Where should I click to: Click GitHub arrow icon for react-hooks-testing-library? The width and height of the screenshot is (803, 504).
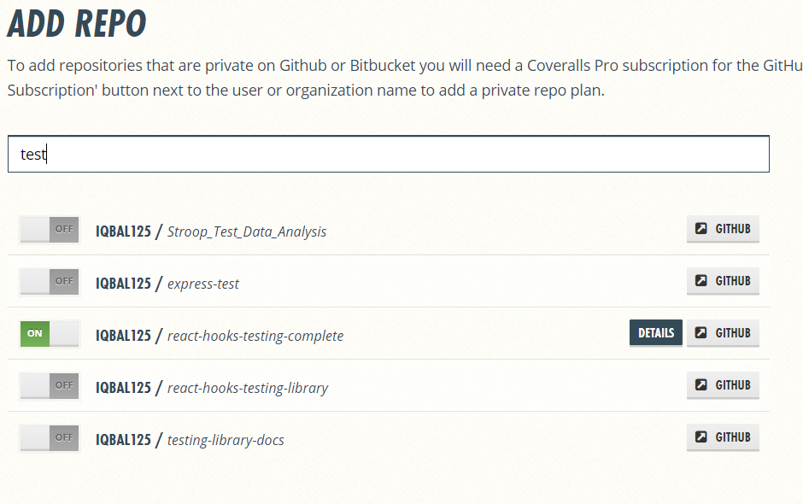point(700,384)
